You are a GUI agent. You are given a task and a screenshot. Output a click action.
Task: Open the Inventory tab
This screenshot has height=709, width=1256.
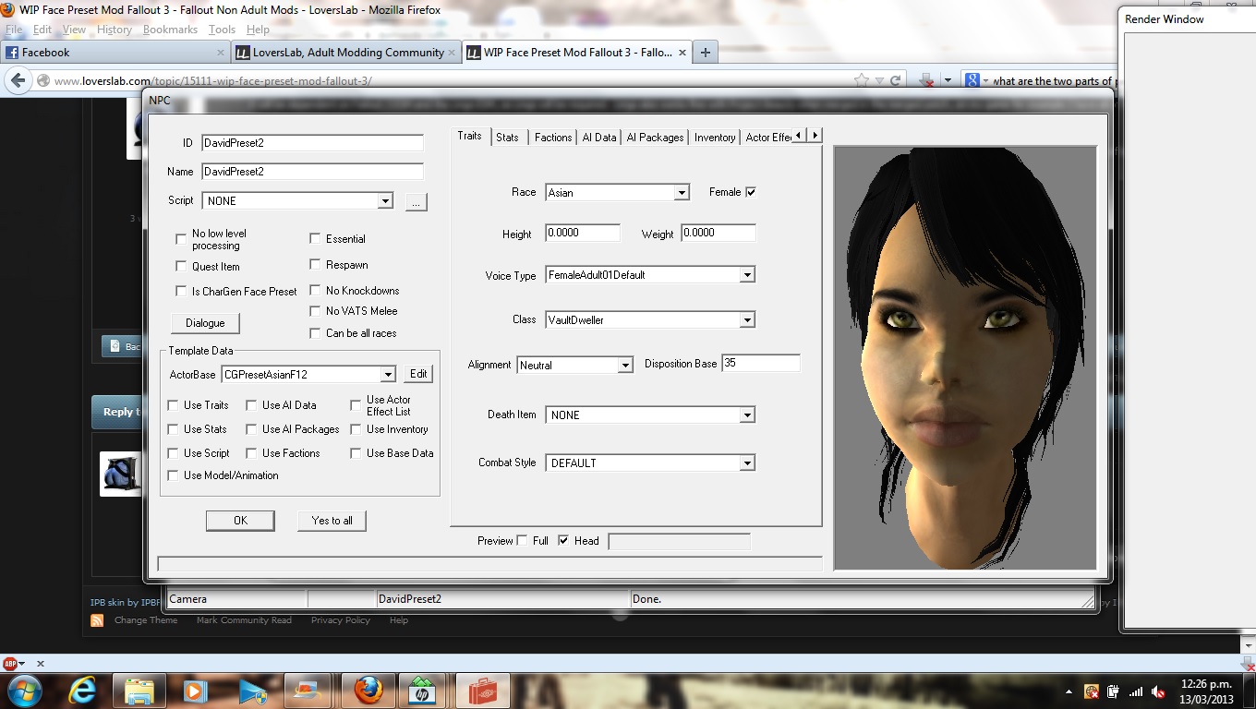714,138
